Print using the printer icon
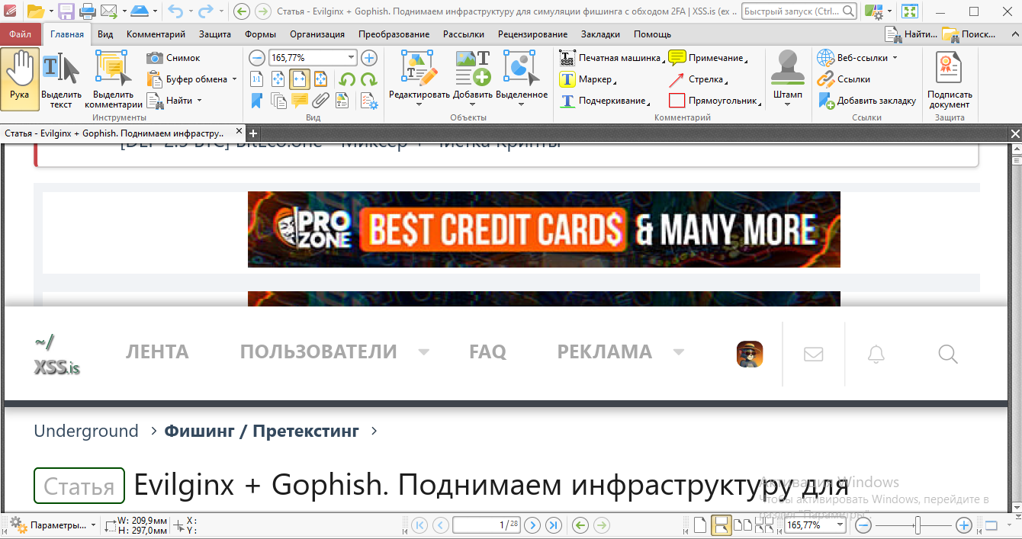The height and width of the screenshot is (539, 1022). pyautogui.click(x=88, y=11)
